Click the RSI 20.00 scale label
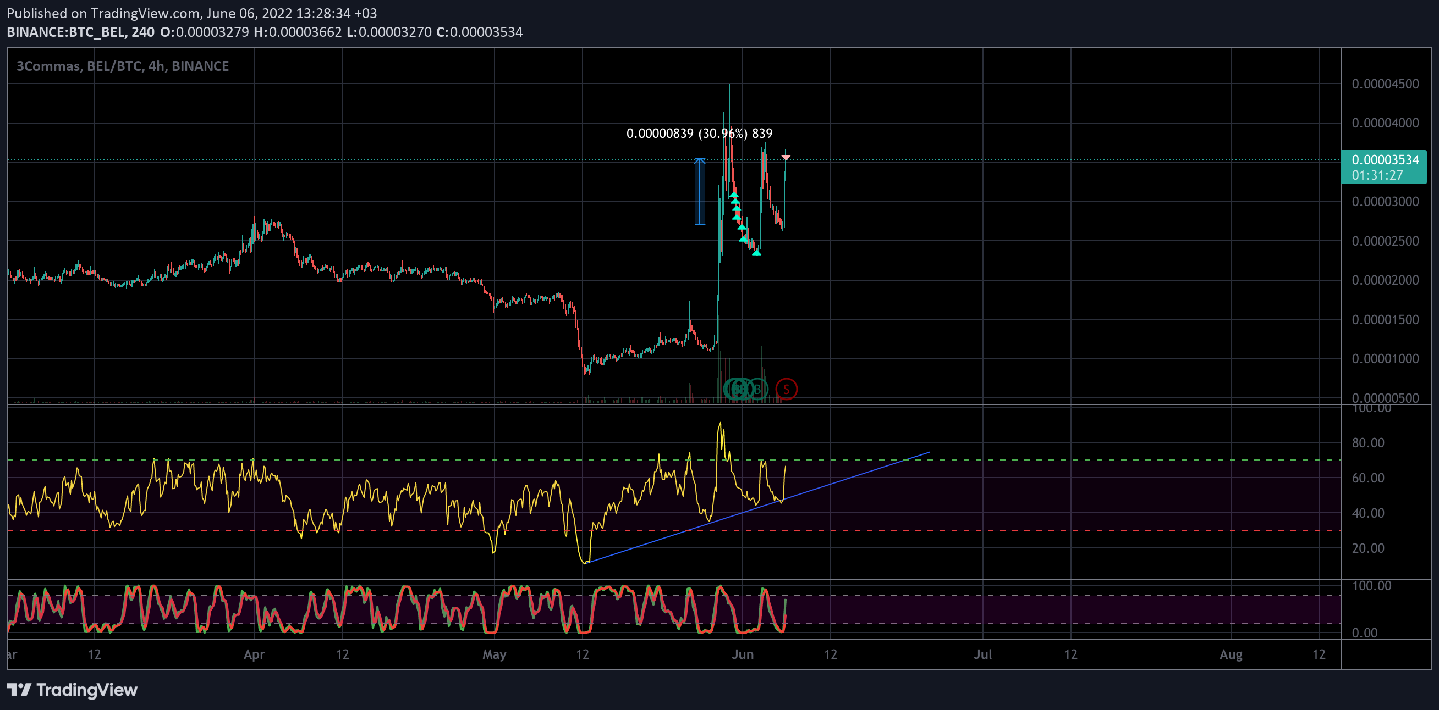Image resolution: width=1439 pixels, height=710 pixels. [1368, 548]
